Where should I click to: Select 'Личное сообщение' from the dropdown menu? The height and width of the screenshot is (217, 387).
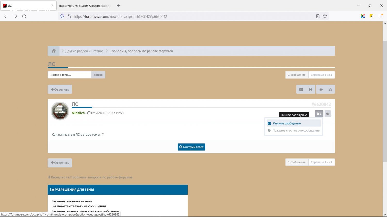click(287, 123)
